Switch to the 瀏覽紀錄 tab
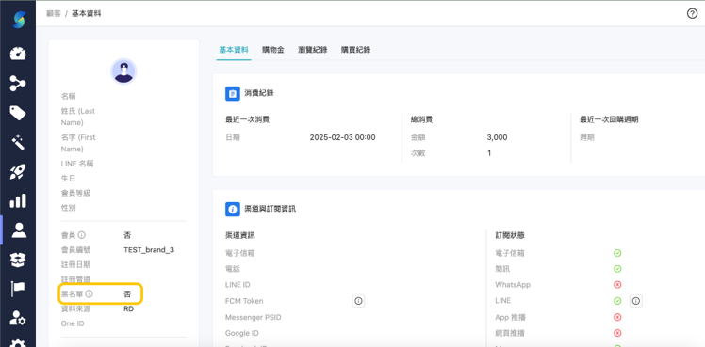This screenshot has width=705, height=347. pyautogui.click(x=312, y=50)
